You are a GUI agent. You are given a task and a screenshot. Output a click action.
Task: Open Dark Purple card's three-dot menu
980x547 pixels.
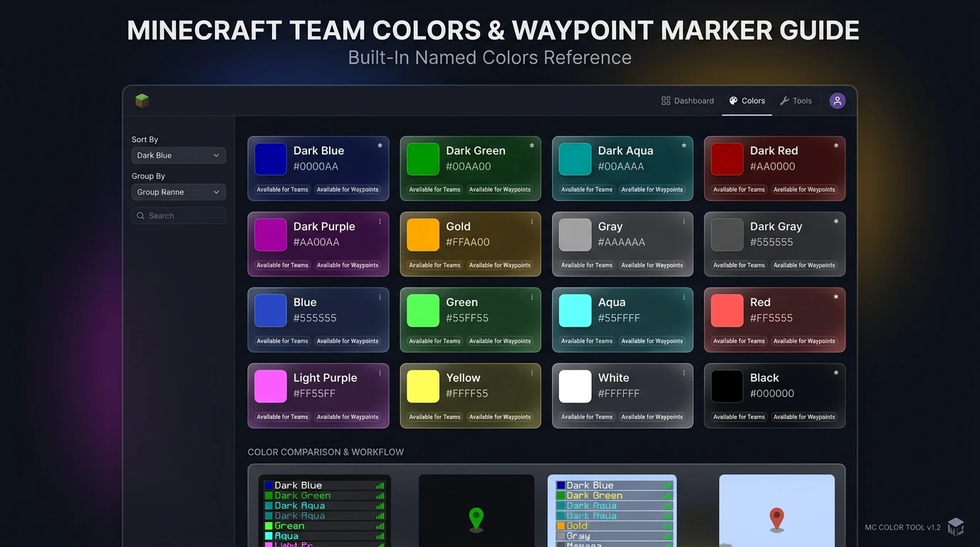click(380, 222)
